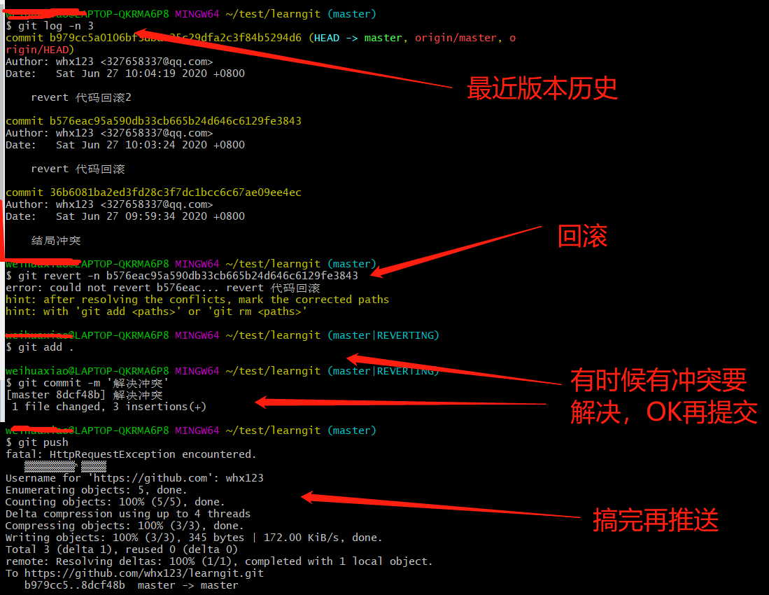
Task: Click the red annotation '最近版本历史'
Action: click(x=542, y=88)
